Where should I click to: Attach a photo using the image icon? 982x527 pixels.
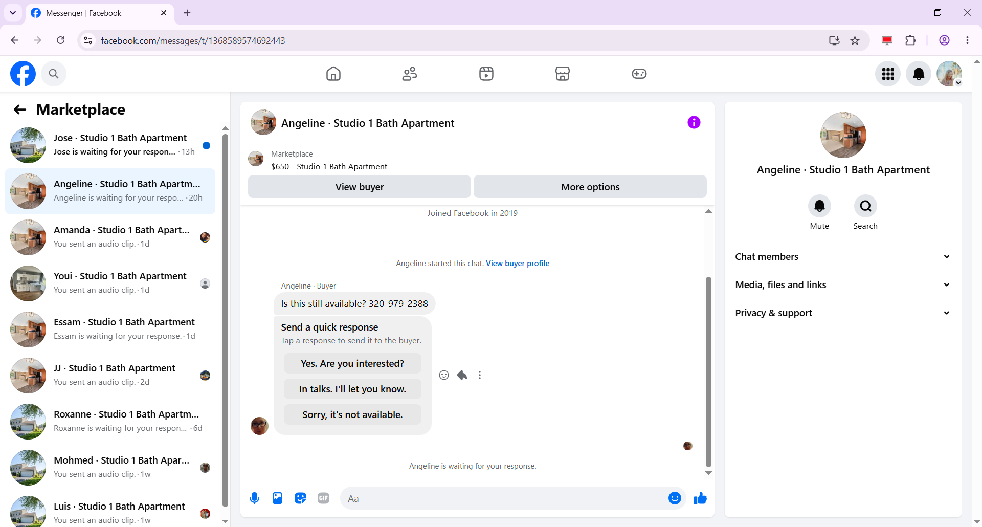click(277, 498)
